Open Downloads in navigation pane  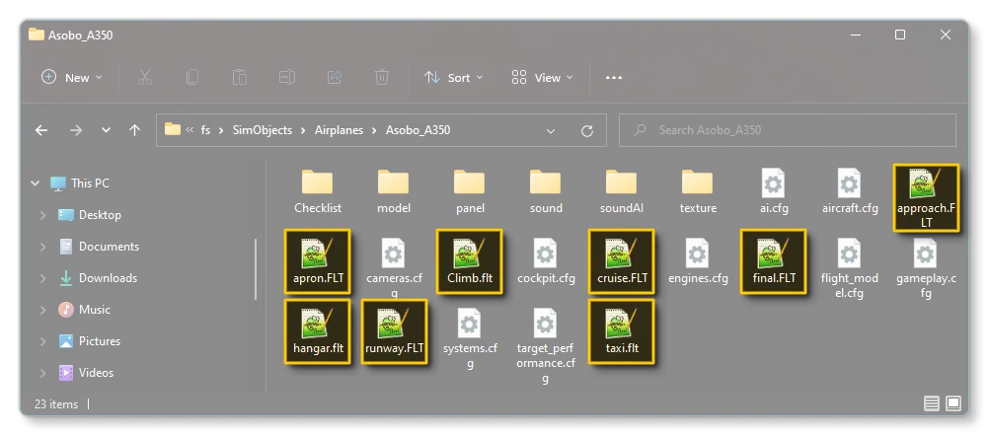coord(98,278)
